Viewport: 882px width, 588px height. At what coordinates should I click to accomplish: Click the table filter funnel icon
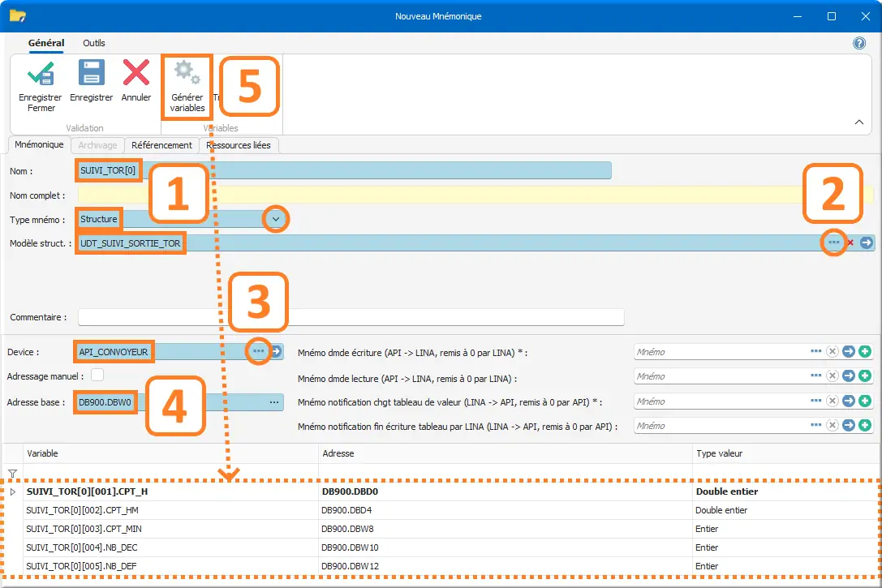pyautogui.click(x=12, y=474)
